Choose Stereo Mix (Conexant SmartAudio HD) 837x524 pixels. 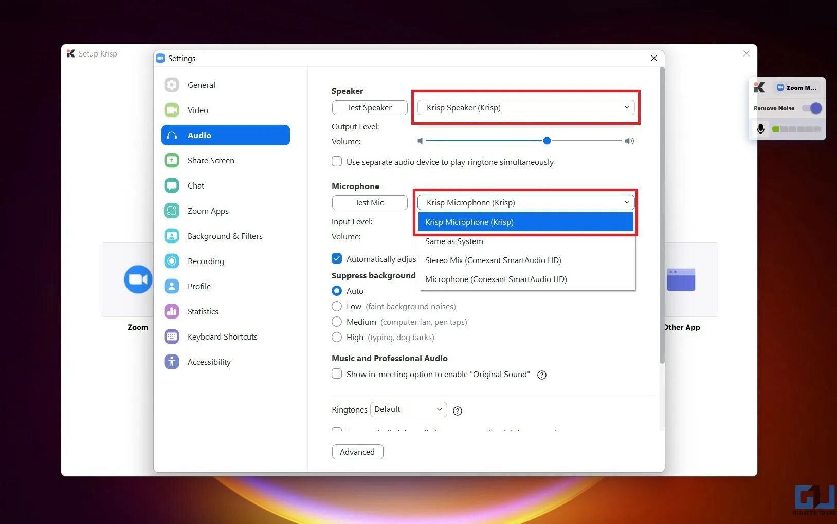(525, 260)
